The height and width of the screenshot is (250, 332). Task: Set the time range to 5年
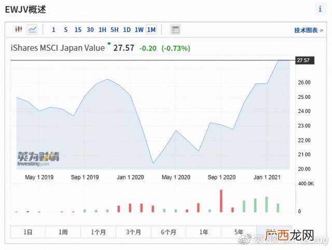pyautogui.click(x=239, y=232)
